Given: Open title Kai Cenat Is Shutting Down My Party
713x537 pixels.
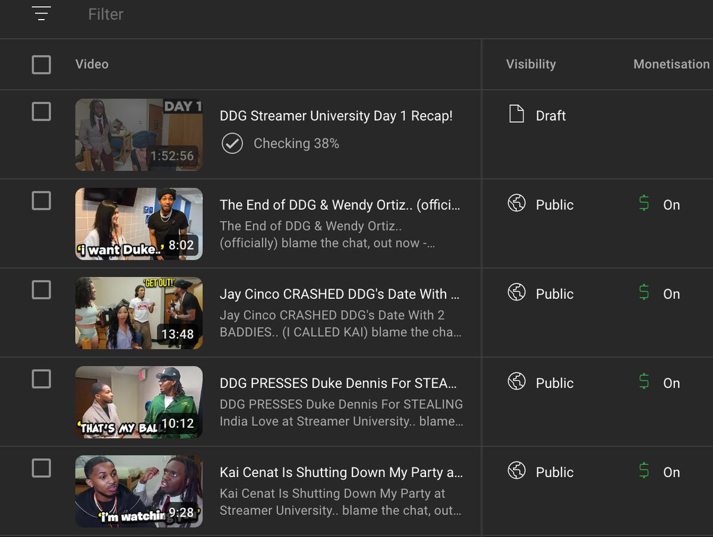Looking at the screenshot, I should click(x=341, y=472).
